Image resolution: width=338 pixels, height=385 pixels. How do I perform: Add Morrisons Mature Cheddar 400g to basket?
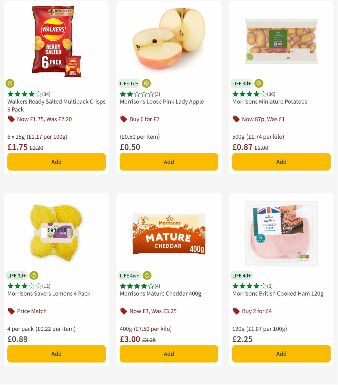[169, 354]
